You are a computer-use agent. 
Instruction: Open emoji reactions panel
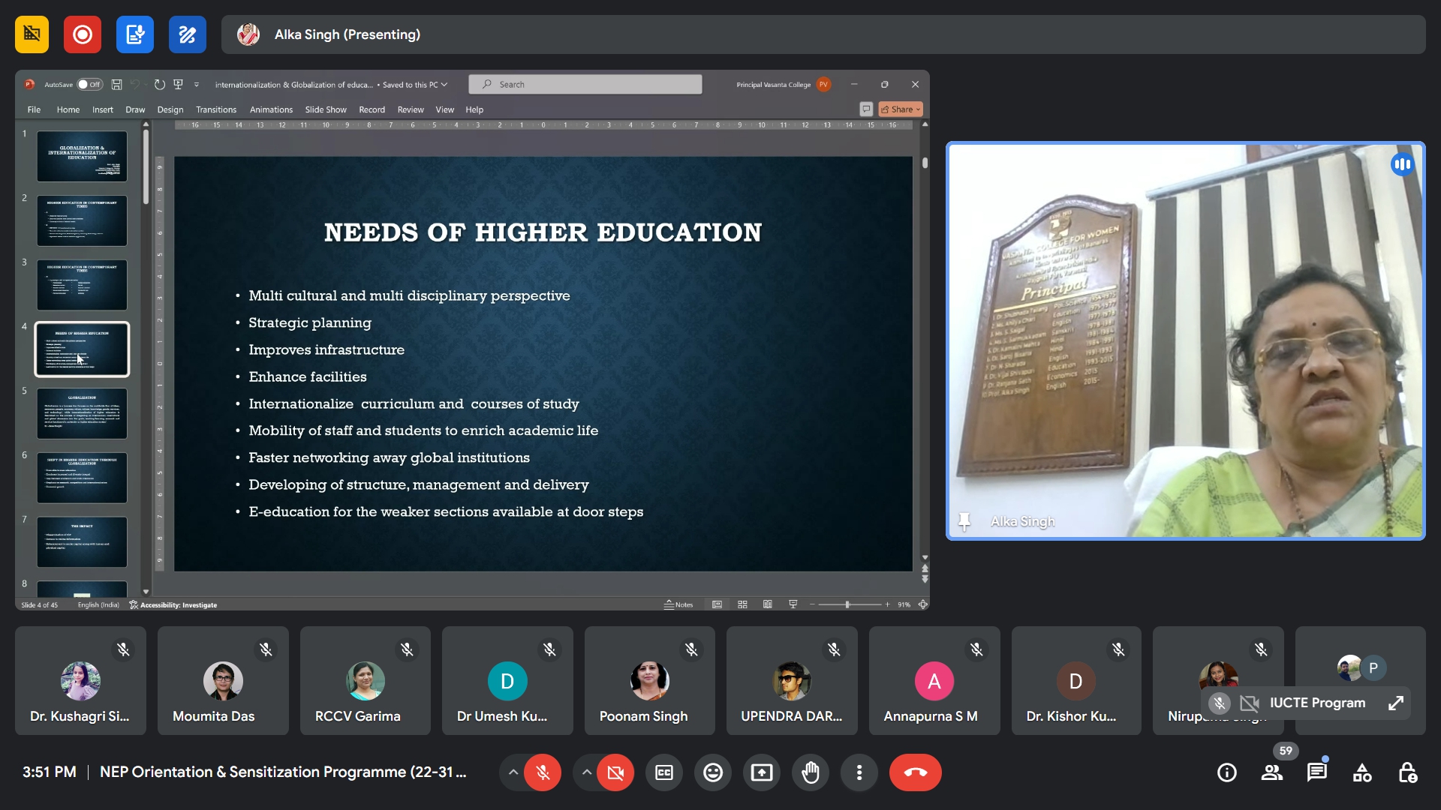click(x=713, y=772)
